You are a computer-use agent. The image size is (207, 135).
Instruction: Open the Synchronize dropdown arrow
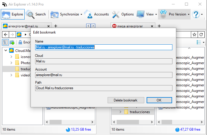coord(81,14)
